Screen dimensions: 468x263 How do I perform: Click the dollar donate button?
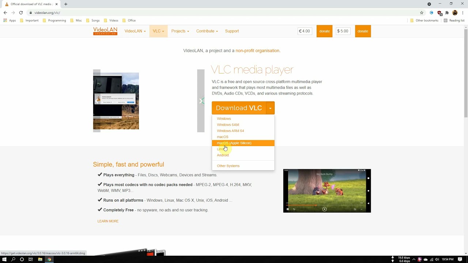click(x=363, y=31)
